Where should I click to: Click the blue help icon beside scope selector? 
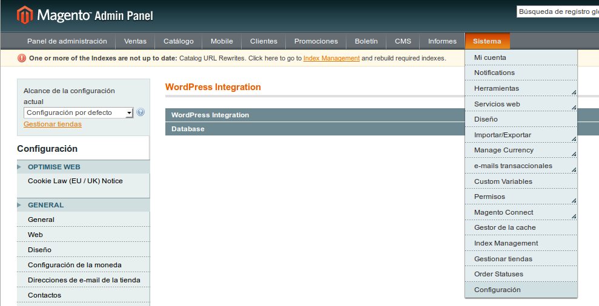tap(141, 112)
